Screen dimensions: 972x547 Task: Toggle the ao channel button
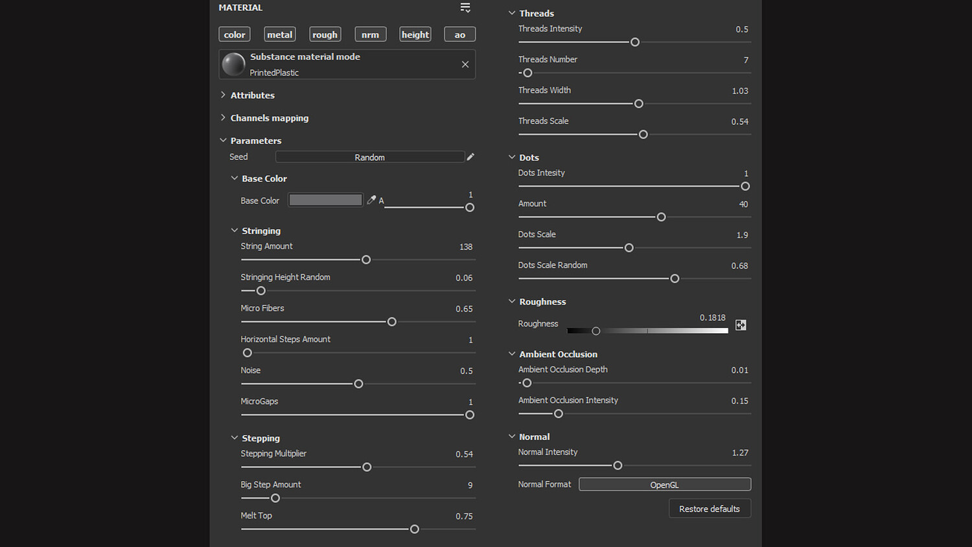click(x=459, y=34)
